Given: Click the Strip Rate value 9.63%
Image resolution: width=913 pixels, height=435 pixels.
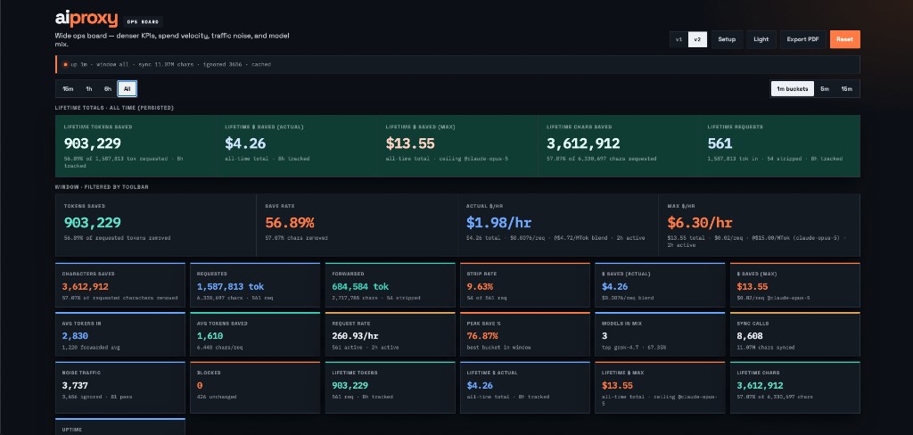Looking at the screenshot, I should coord(481,286).
